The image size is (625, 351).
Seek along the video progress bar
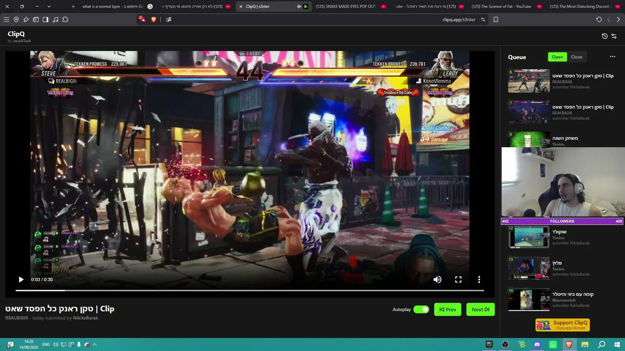click(x=250, y=291)
